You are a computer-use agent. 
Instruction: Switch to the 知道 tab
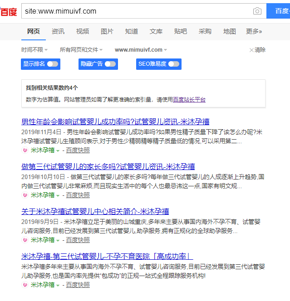pyautogui.click(x=132, y=31)
